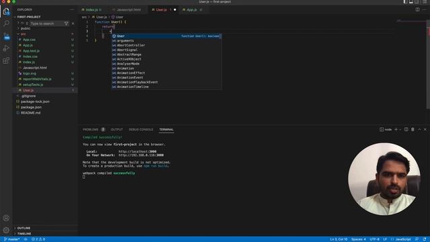Select AbortController suggestion in autocomplete list
Screen dimensions: 430x242
pos(166,45)
